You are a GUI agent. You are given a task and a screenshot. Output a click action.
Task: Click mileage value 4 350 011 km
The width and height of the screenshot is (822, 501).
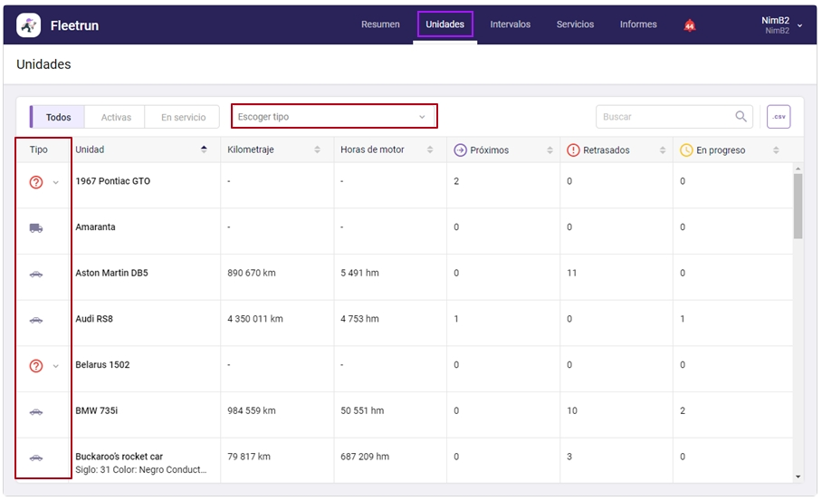(254, 318)
